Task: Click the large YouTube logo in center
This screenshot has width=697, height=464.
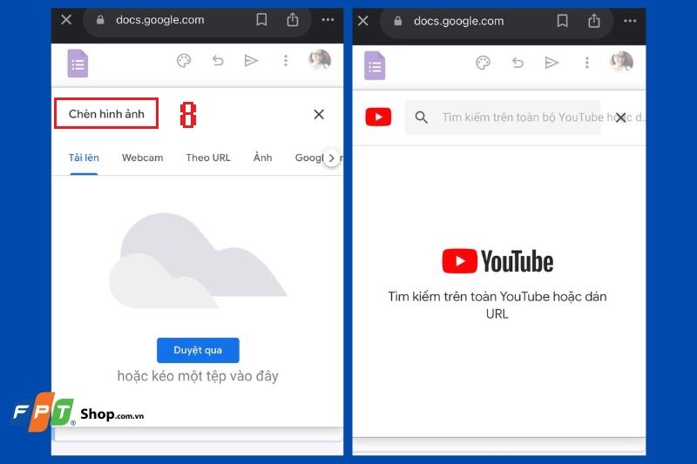Action: tap(497, 261)
